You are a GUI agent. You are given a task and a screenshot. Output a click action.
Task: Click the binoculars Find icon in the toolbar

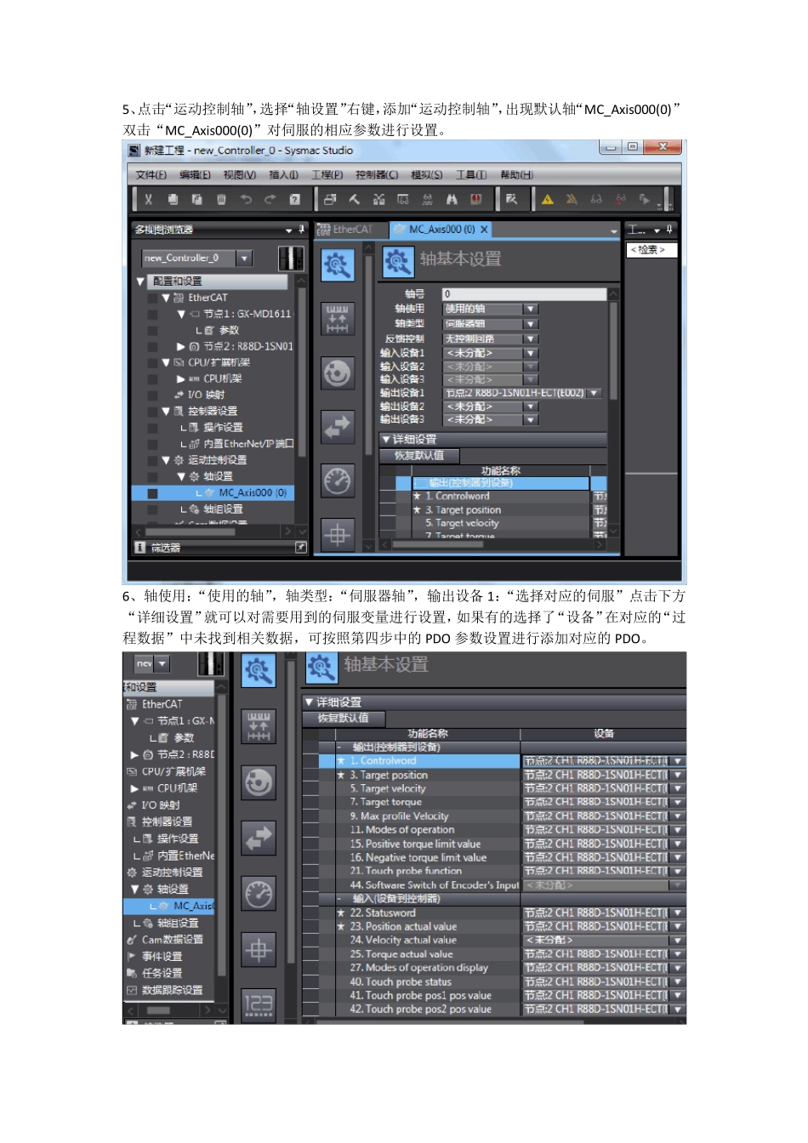(x=452, y=199)
